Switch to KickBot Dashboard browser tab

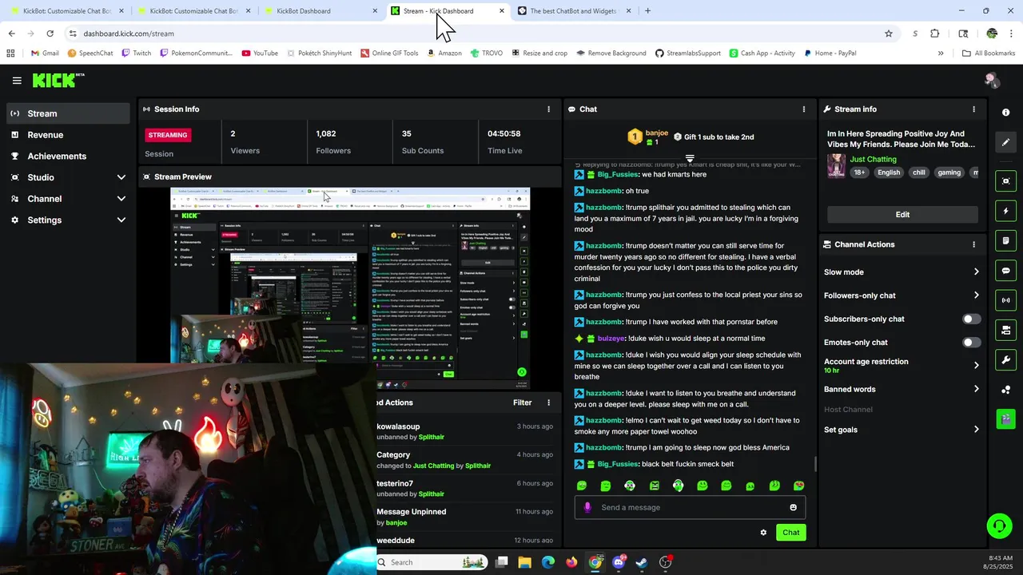(320, 11)
